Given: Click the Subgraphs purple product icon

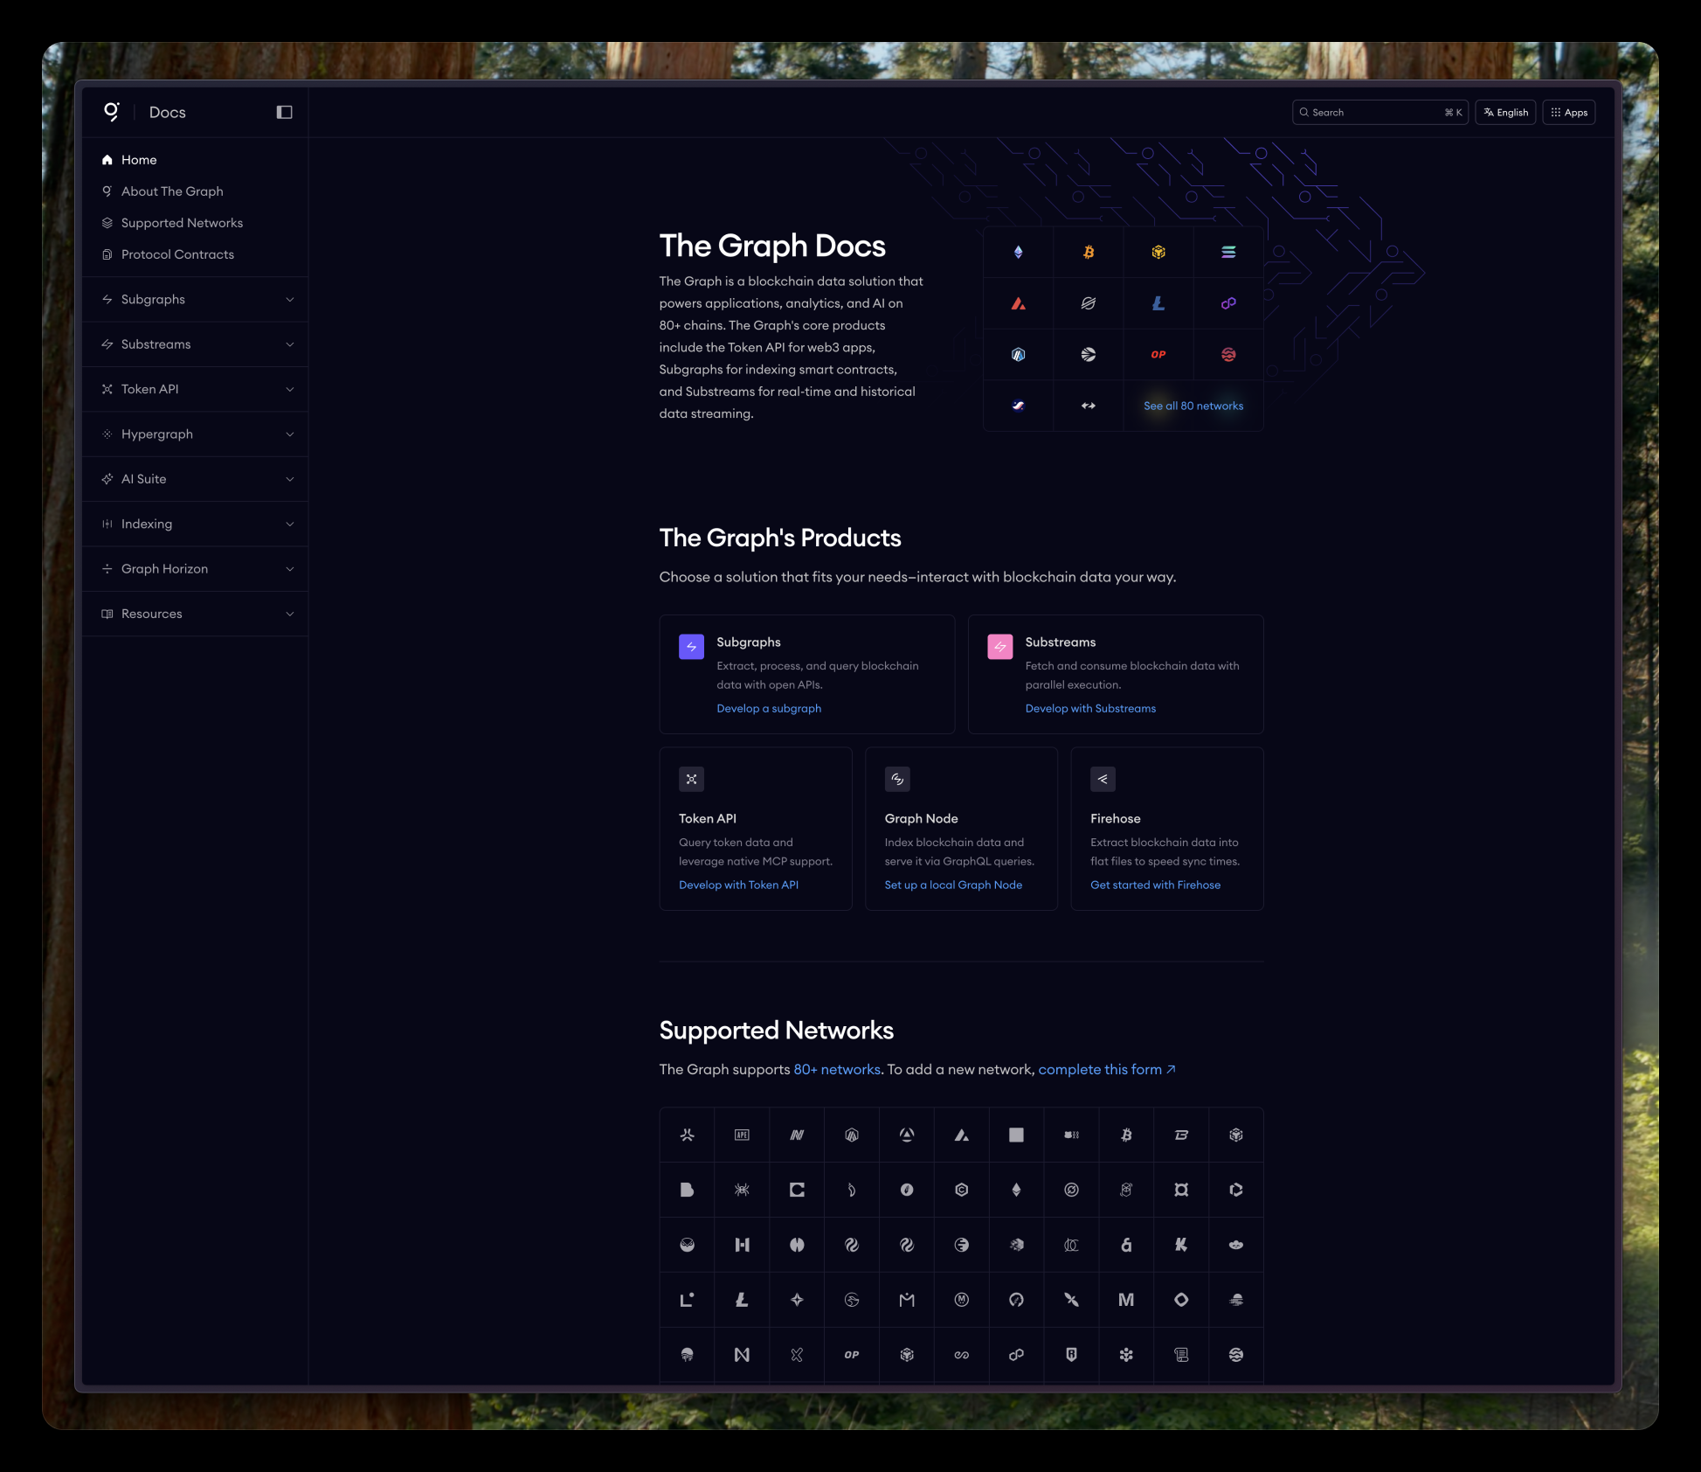Looking at the screenshot, I should pos(691,647).
